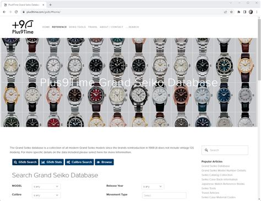Click the page vertical scrollbar thumb

[x=259, y=50]
